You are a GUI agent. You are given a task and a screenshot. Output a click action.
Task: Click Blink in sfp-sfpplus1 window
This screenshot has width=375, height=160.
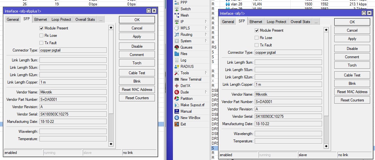pyautogui.click(x=137, y=81)
